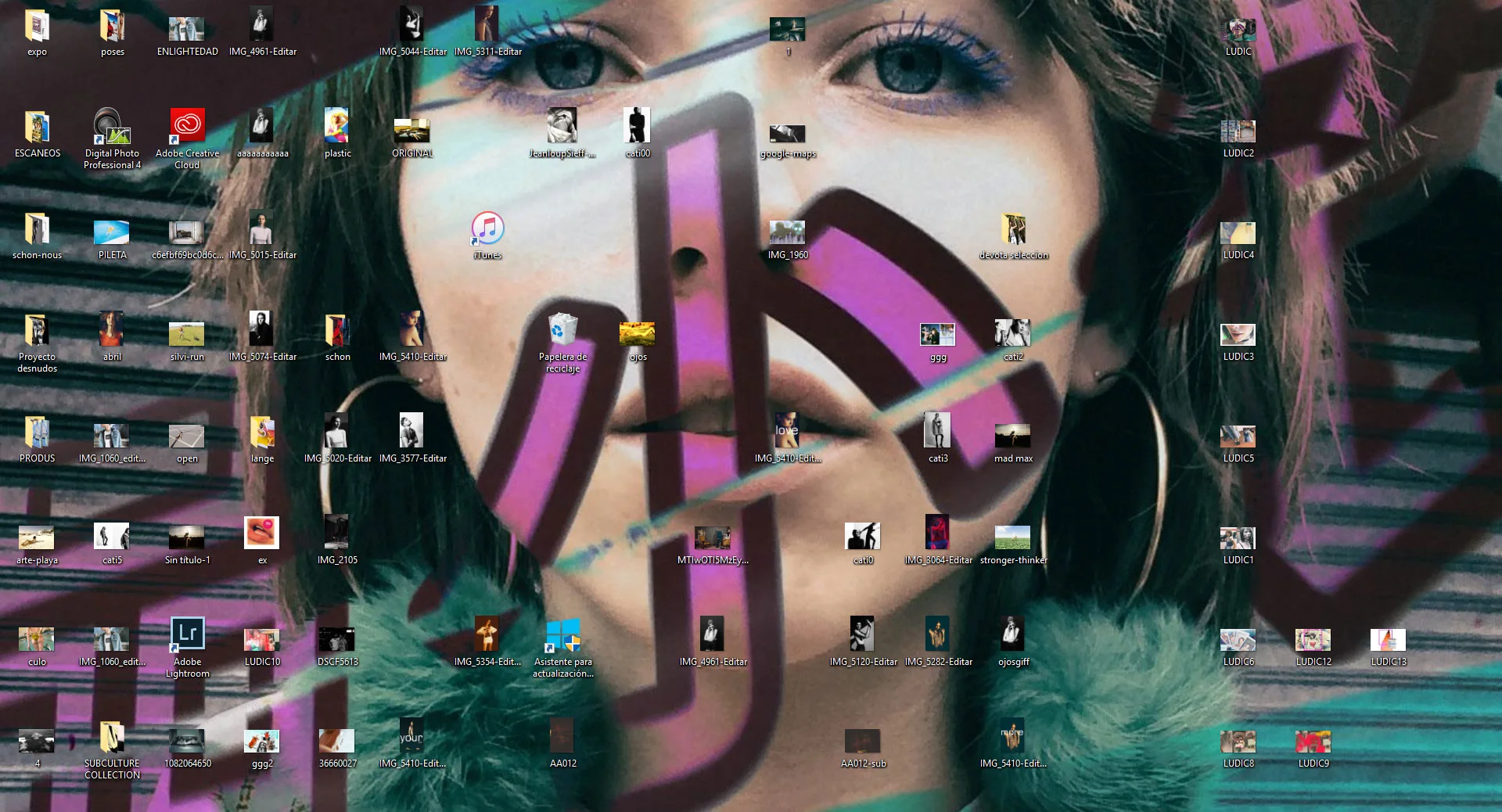
Task: Click the 1082064650 image file
Action: coord(187,741)
